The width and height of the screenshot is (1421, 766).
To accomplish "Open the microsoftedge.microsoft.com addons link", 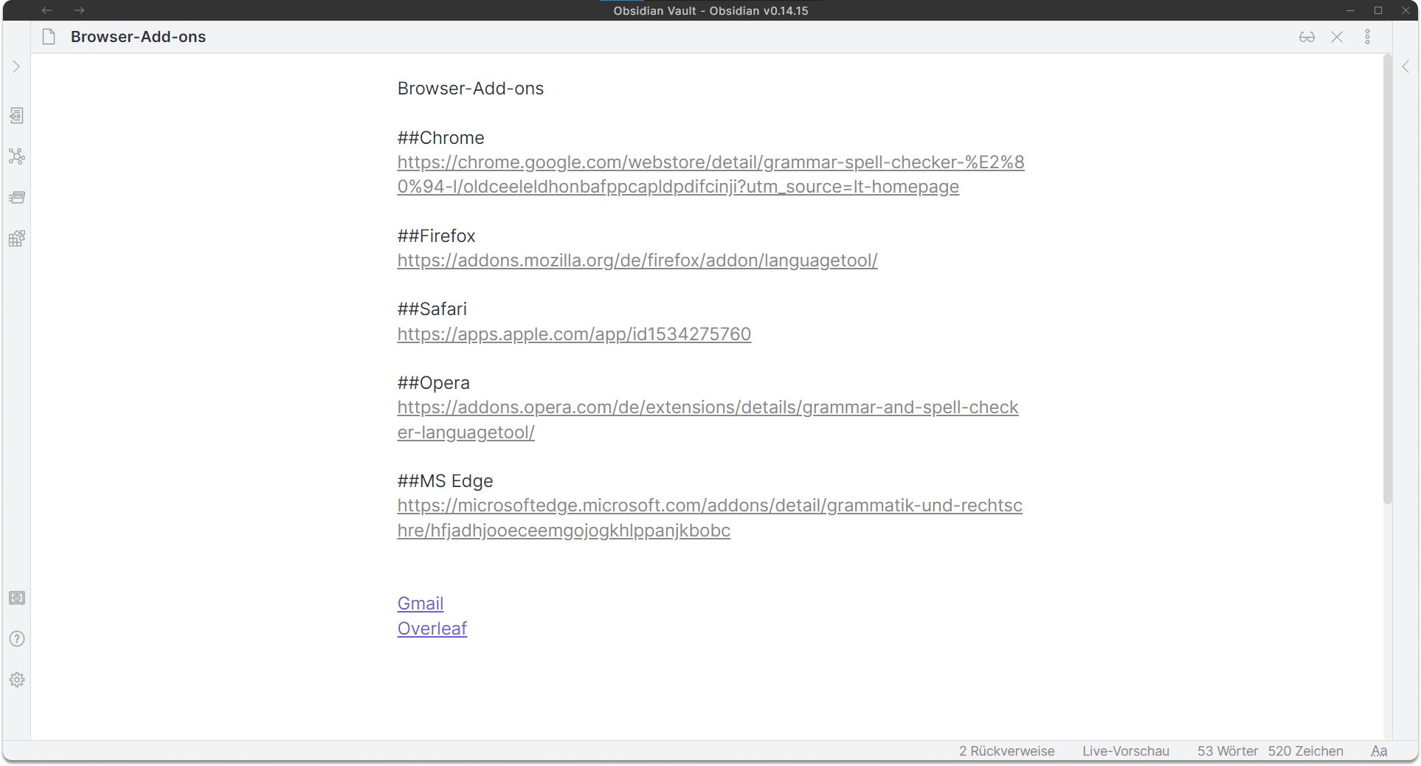I will 710,518.
